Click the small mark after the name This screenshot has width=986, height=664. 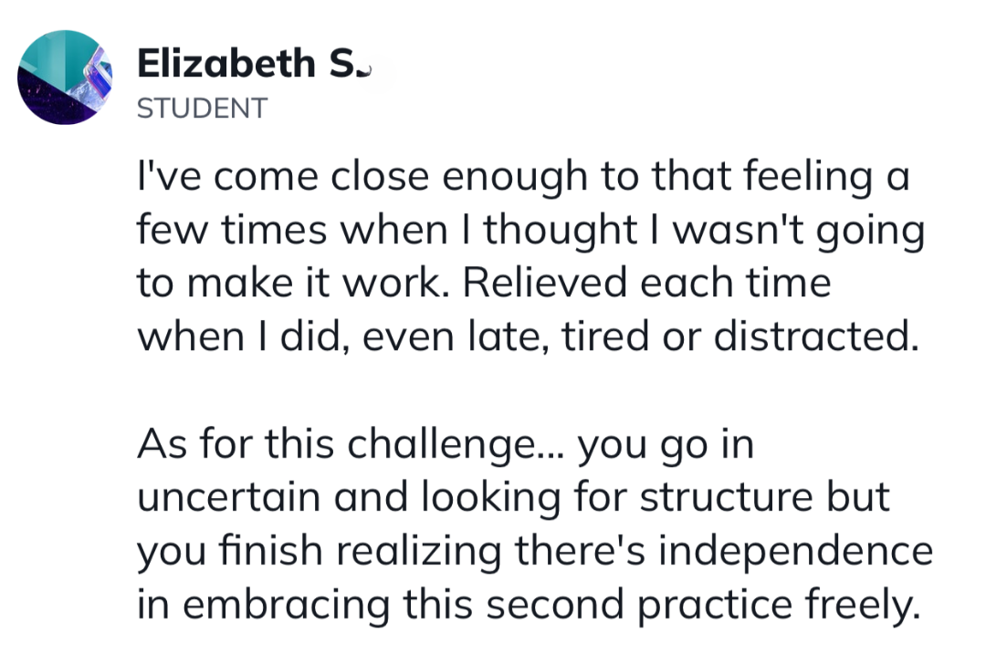[365, 72]
